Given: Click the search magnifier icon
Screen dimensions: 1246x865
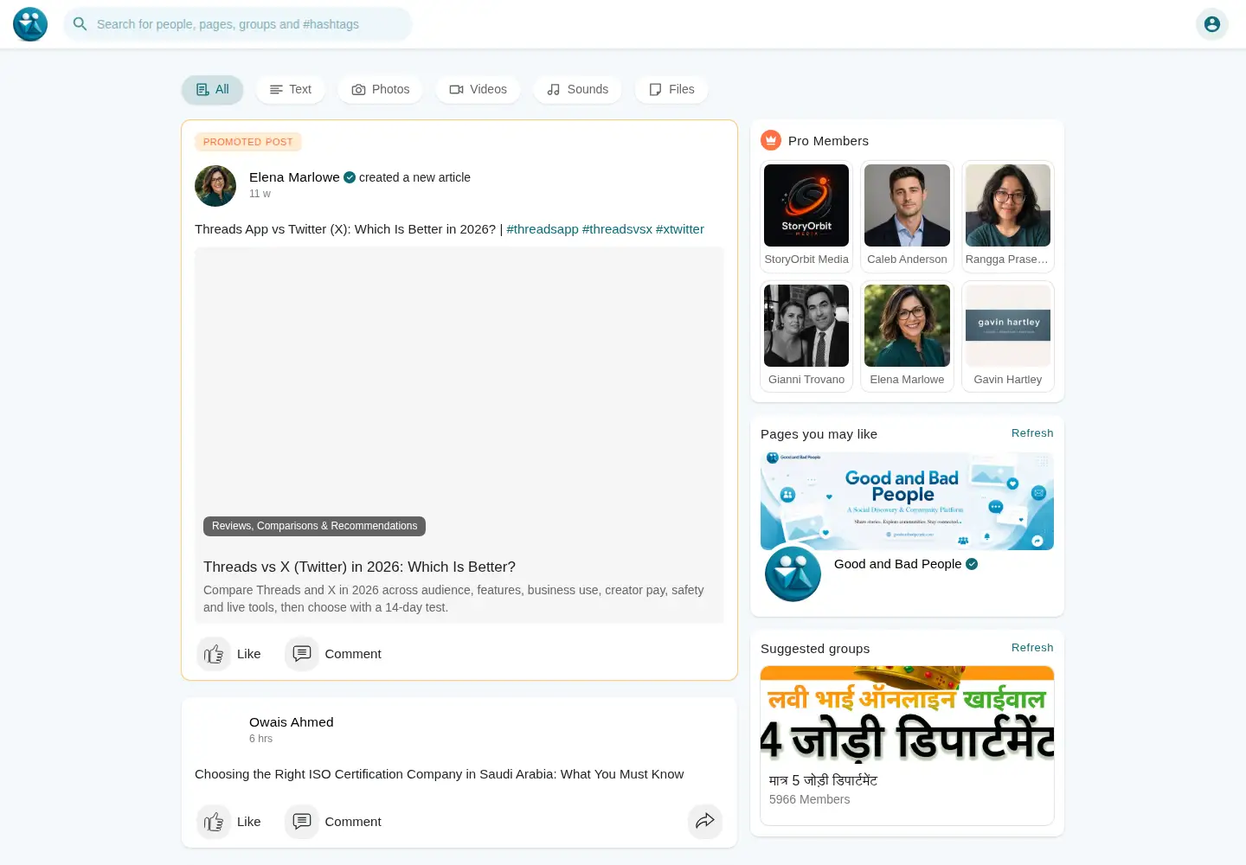Looking at the screenshot, I should (x=80, y=24).
